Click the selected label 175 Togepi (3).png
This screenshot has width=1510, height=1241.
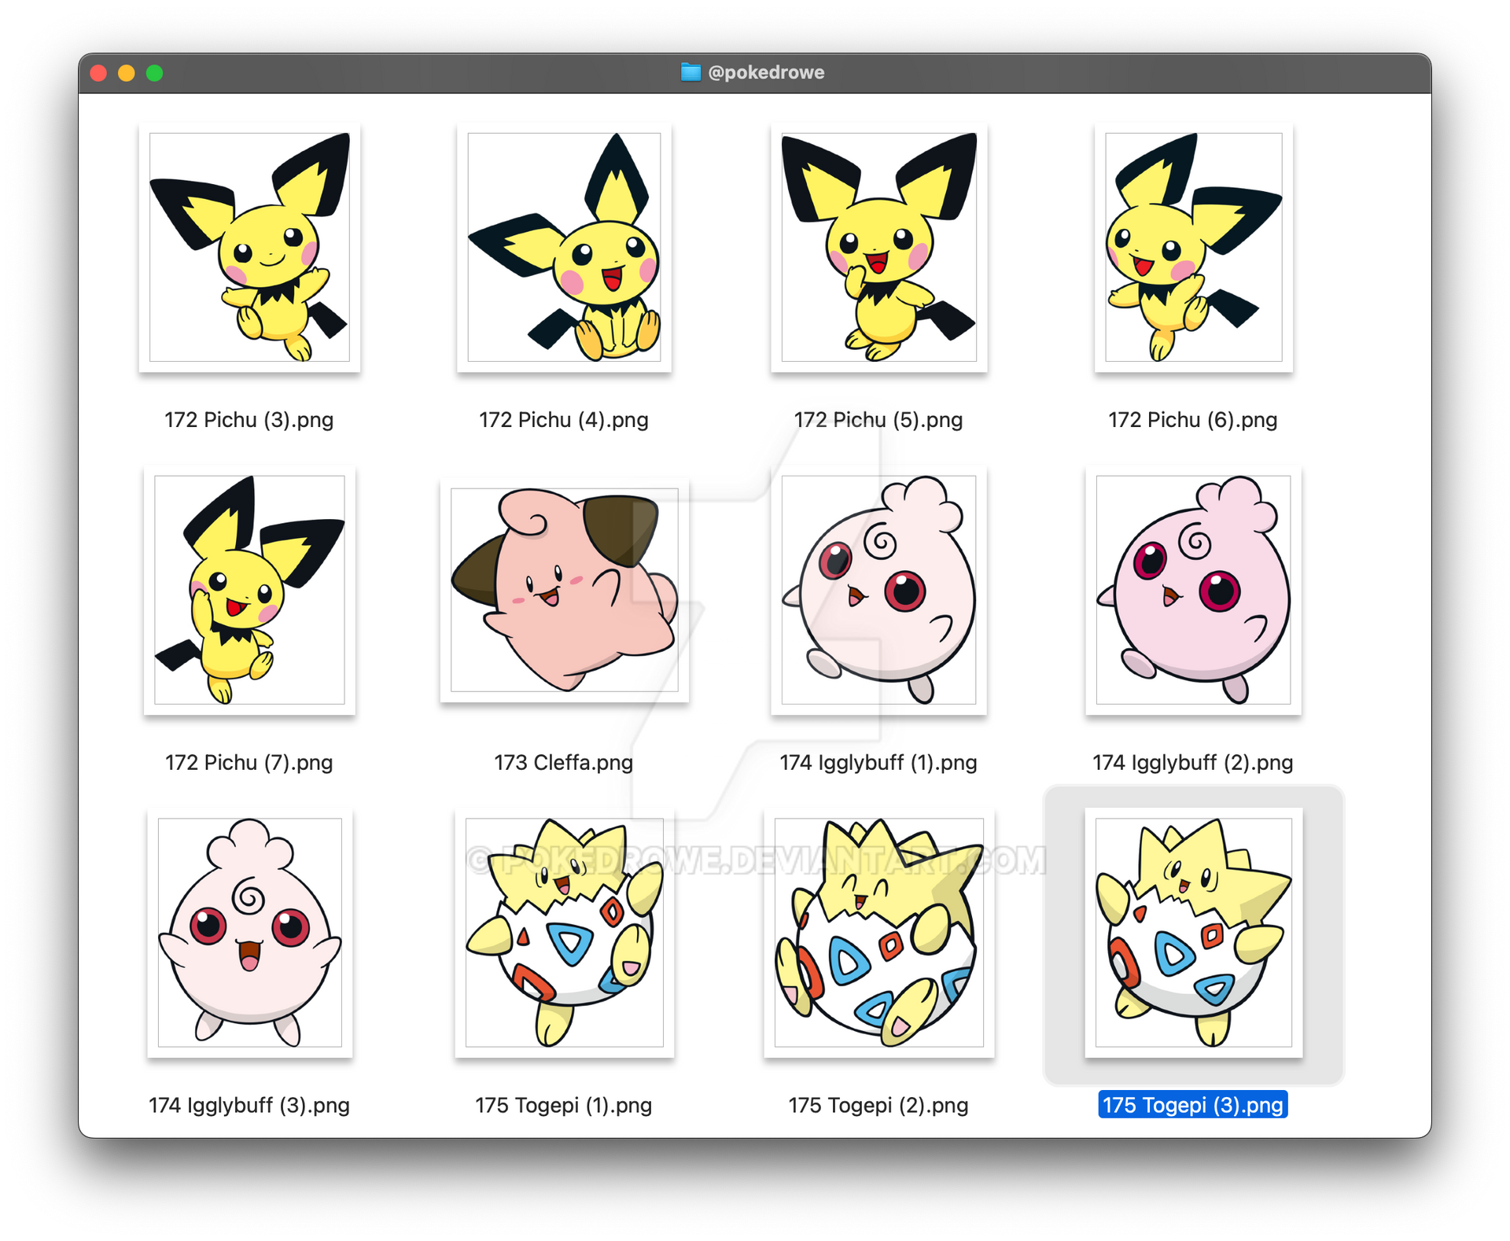[1193, 1105]
